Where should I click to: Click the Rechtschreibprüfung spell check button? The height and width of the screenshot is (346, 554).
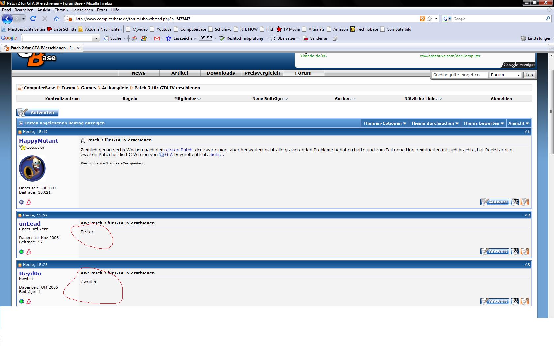coord(241,38)
